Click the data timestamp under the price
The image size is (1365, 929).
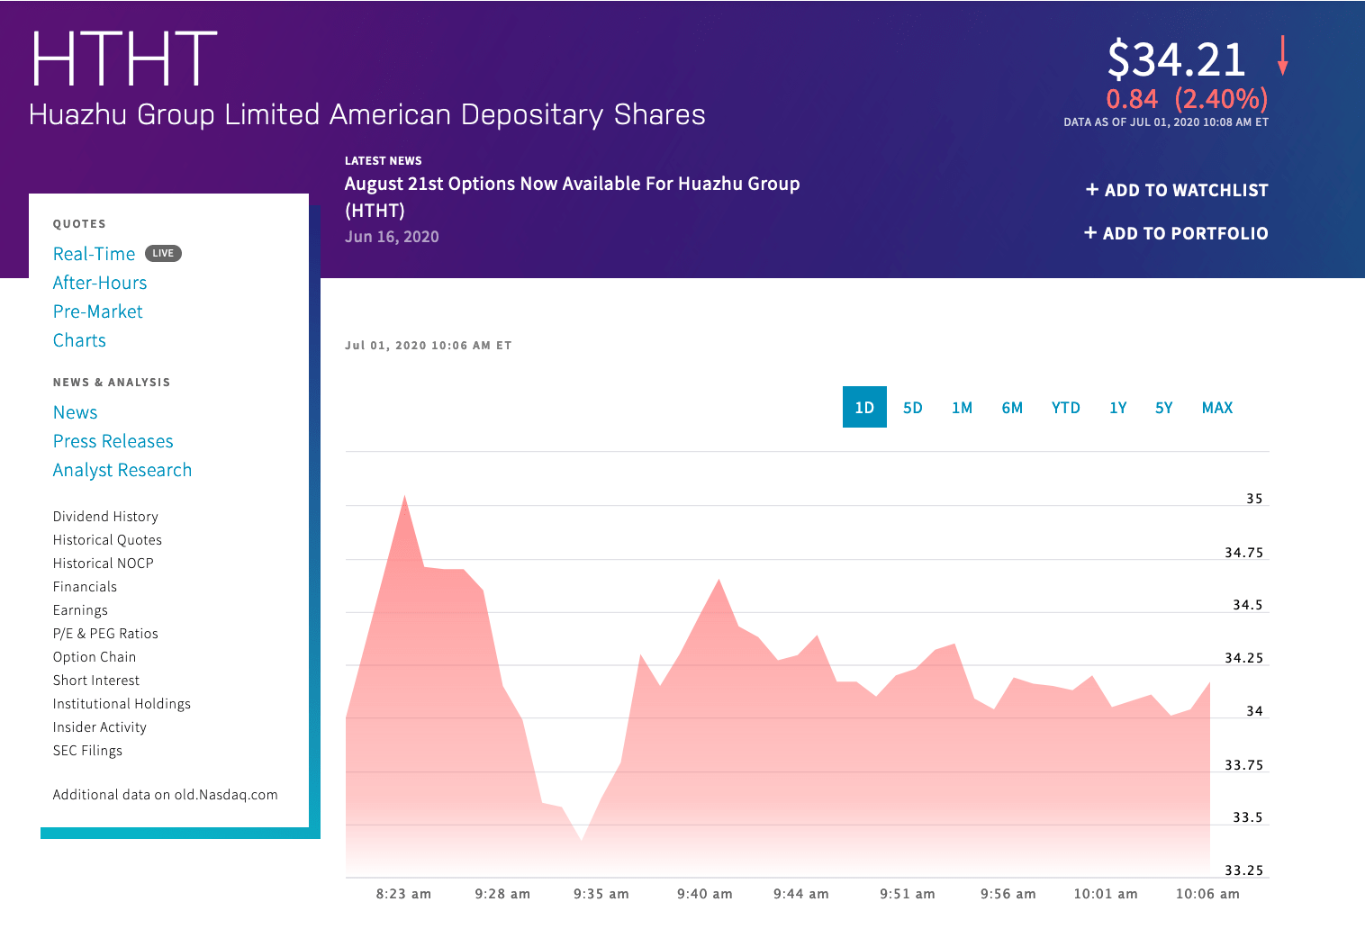1166,122
